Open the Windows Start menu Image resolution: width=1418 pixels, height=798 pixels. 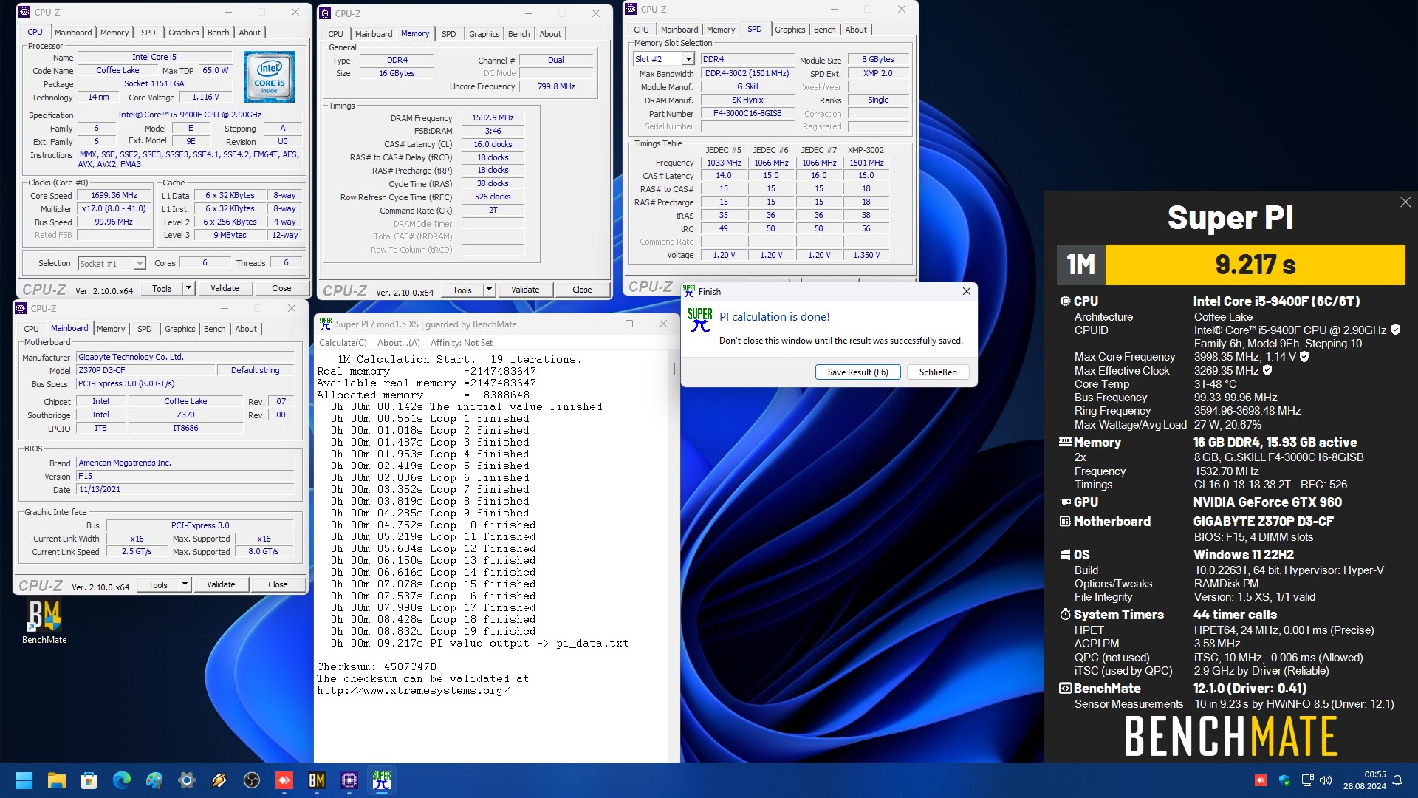coord(24,780)
